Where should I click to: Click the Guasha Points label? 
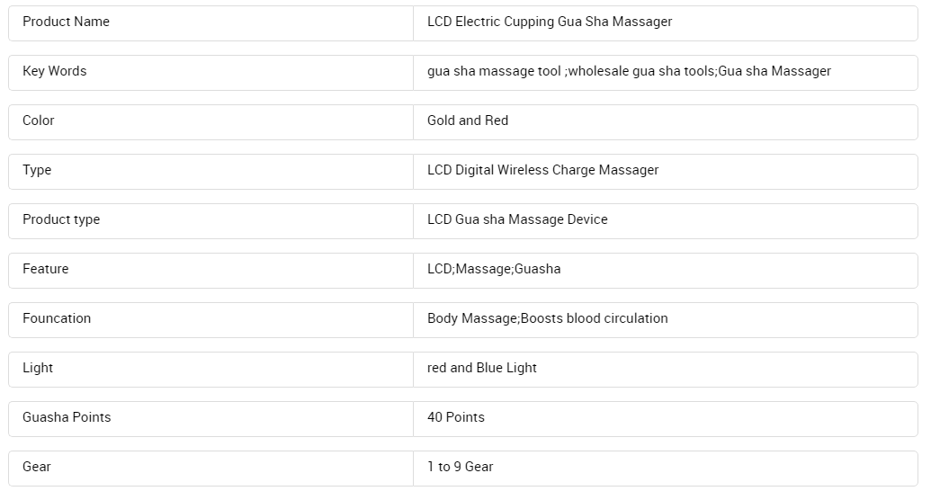coord(67,417)
